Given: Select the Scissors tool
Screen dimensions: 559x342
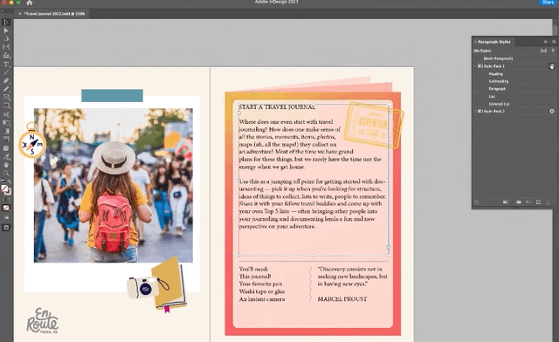Looking at the screenshot, I should point(6,114).
